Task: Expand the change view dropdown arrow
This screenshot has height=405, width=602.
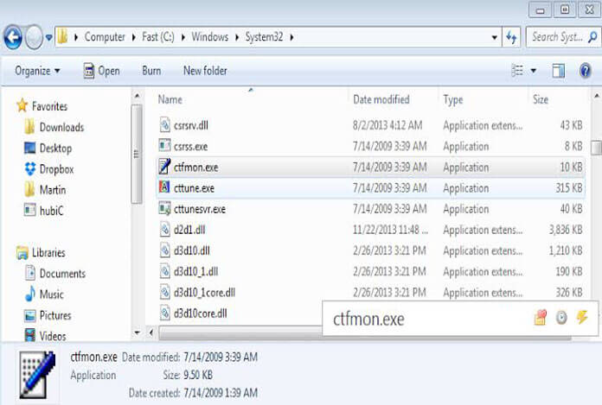Action: click(x=534, y=71)
